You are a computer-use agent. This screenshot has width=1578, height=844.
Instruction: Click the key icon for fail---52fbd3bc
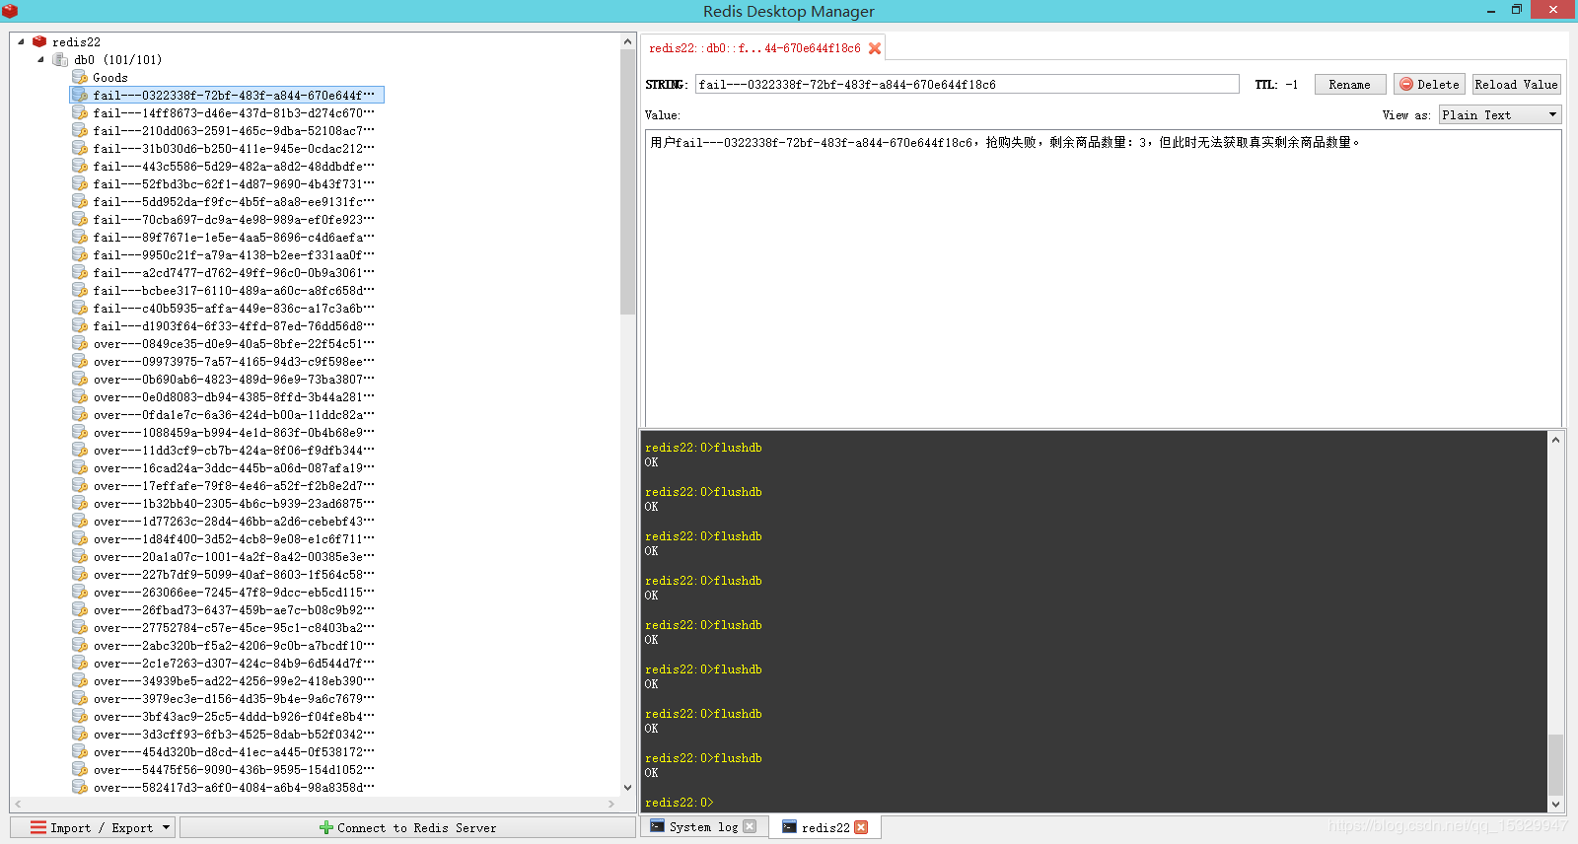point(80,183)
